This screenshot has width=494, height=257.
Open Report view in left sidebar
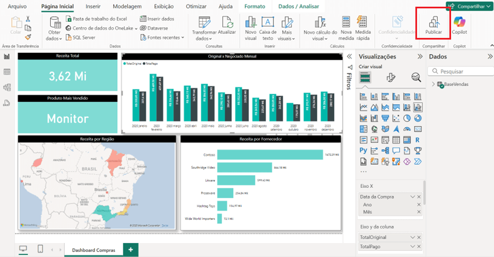(x=7, y=57)
